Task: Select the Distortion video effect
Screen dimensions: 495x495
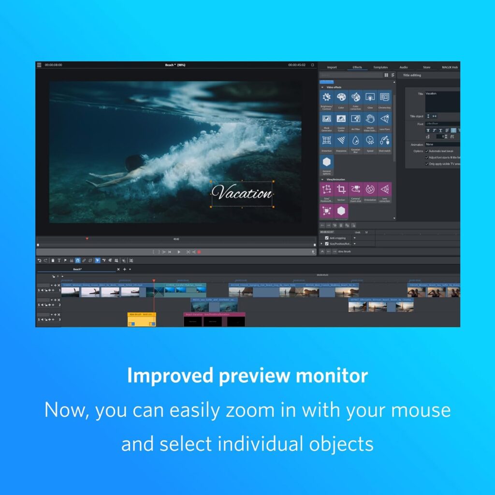Action: pyautogui.click(x=327, y=140)
